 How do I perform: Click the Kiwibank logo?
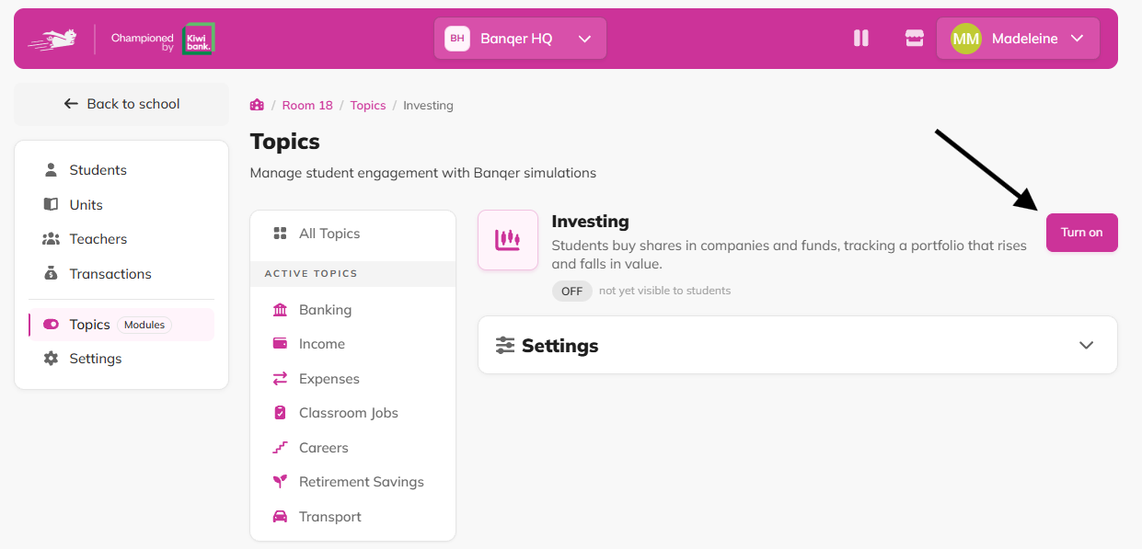(198, 39)
